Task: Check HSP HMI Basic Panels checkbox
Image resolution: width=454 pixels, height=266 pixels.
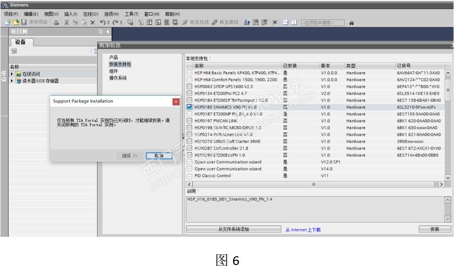Action: point(189,73)
